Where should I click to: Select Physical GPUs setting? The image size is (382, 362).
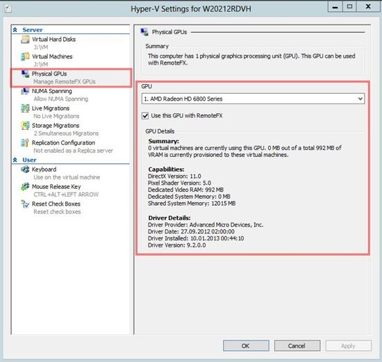coord(49,74)
